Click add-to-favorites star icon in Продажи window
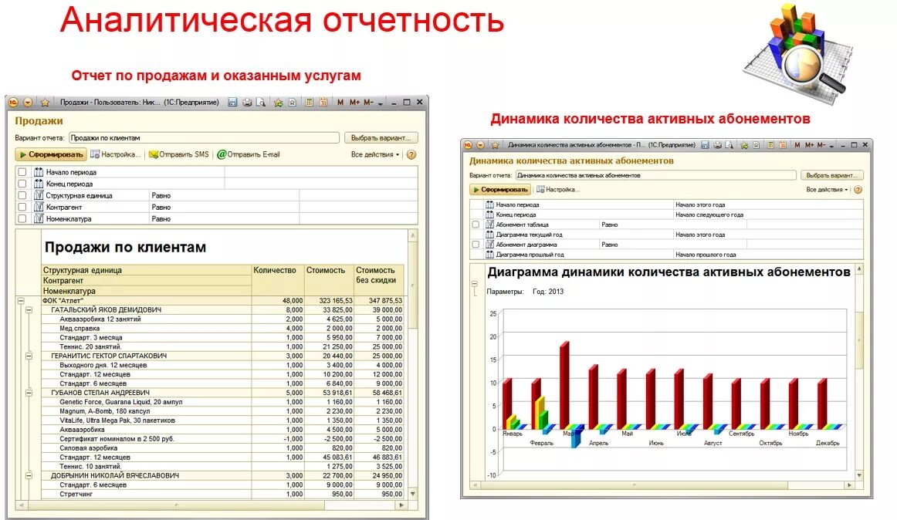This screenshot has height=520, width=897. click(x=278, y=103)
